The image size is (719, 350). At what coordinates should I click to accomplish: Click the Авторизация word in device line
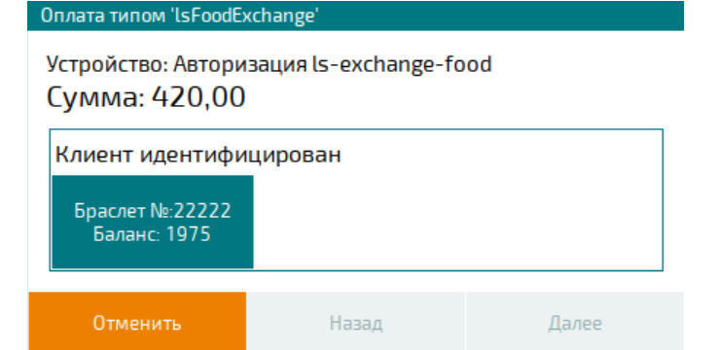(239, 65)
